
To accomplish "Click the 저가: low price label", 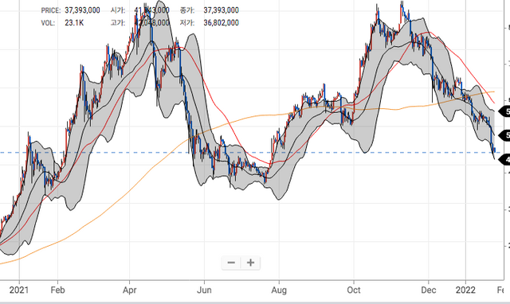I will pos(187,23).
